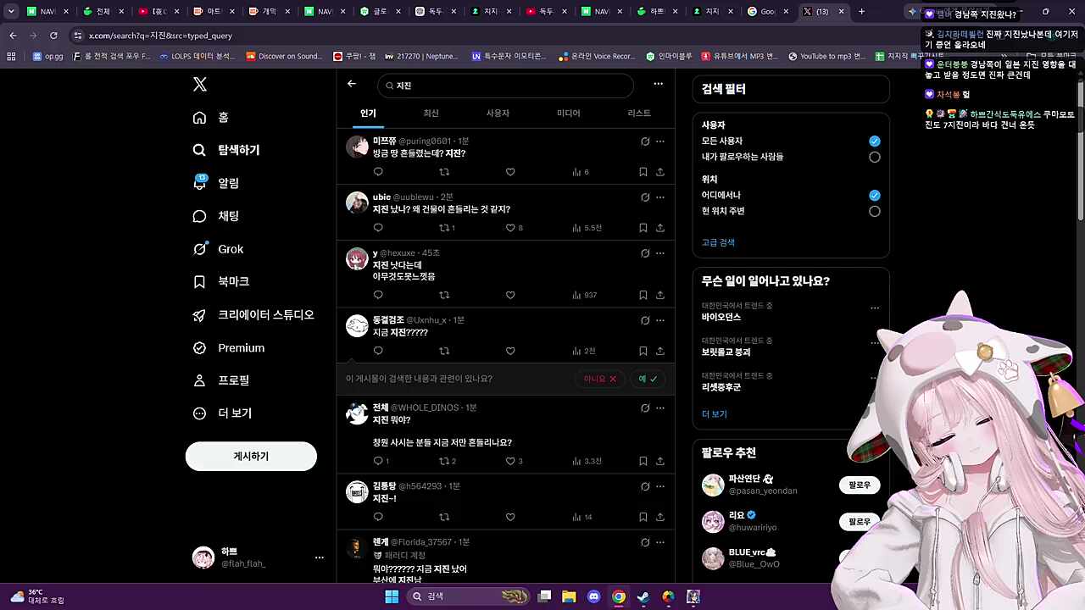Open search options three-dot menu
The height and width of the screenshot is (610, 1085).
coord(658,84)
